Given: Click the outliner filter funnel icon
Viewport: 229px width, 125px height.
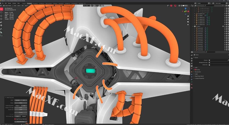Looking at the screenshot, I should tap(223, 5).
